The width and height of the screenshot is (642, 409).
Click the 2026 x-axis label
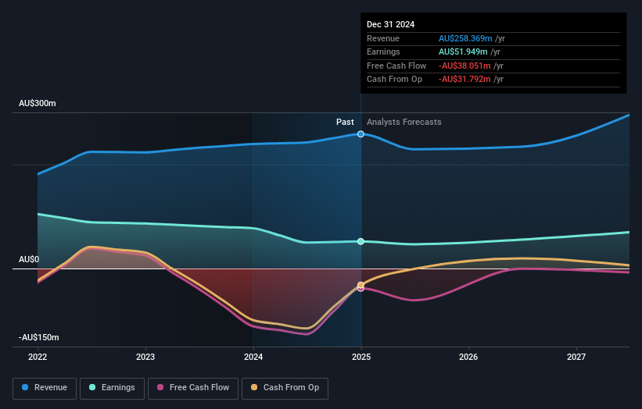468,357
